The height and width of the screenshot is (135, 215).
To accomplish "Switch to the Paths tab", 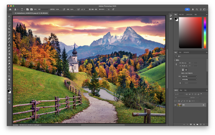I will pos(185,90).
